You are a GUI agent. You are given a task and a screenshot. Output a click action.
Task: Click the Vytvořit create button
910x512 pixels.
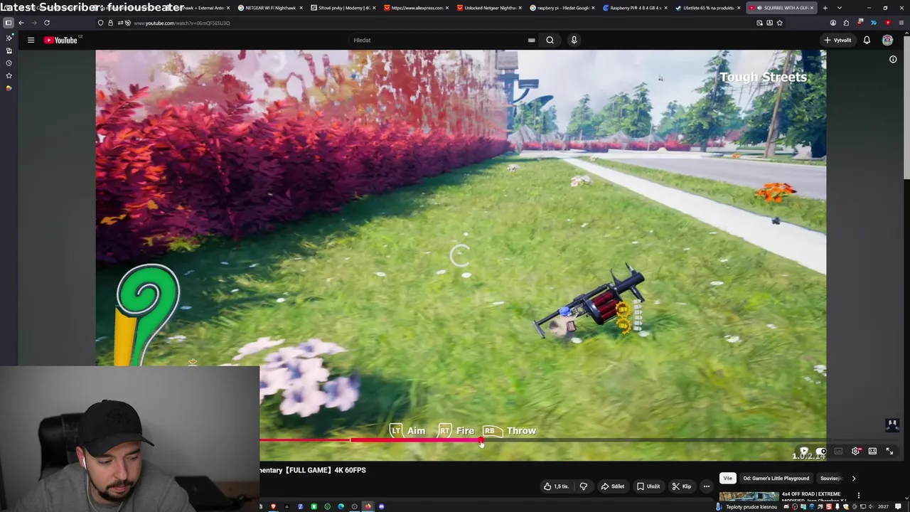pyautogui.click(x=837, y=40)
